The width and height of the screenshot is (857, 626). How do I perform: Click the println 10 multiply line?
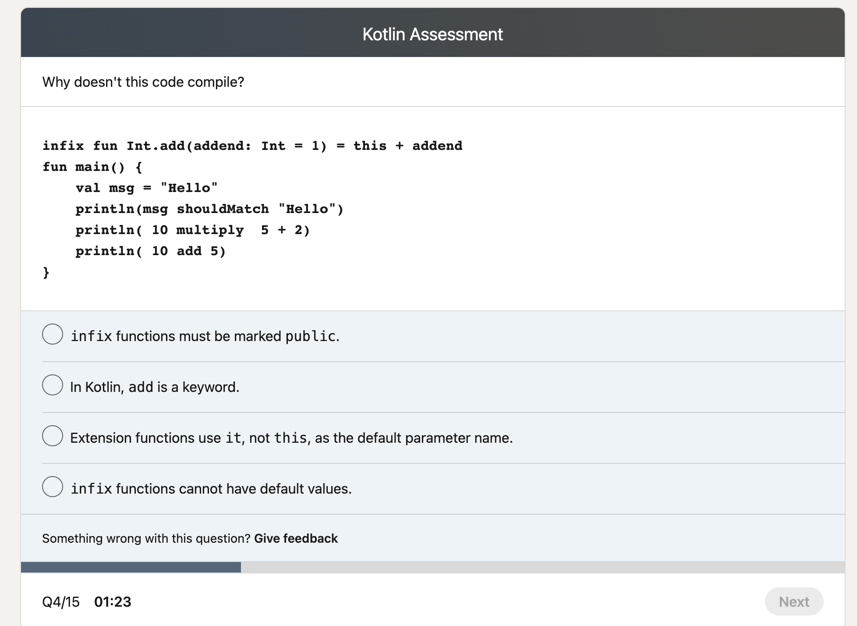(193, 230)
